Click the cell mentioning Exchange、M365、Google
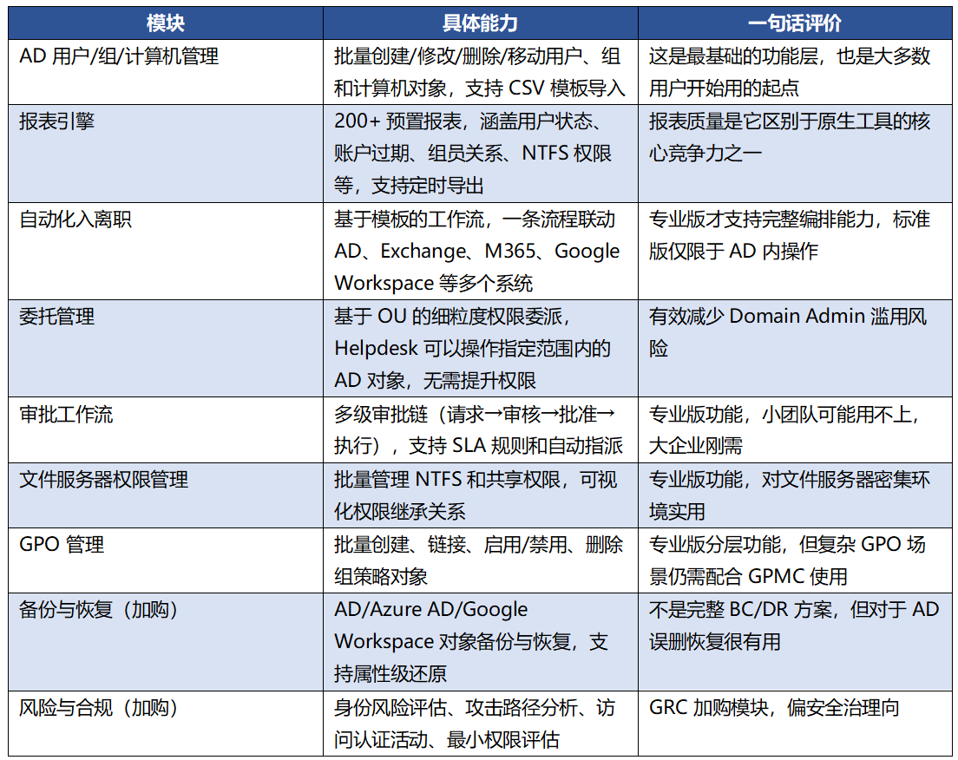Image resolution: width=958 pixels, height=760 pixels. 480,251
